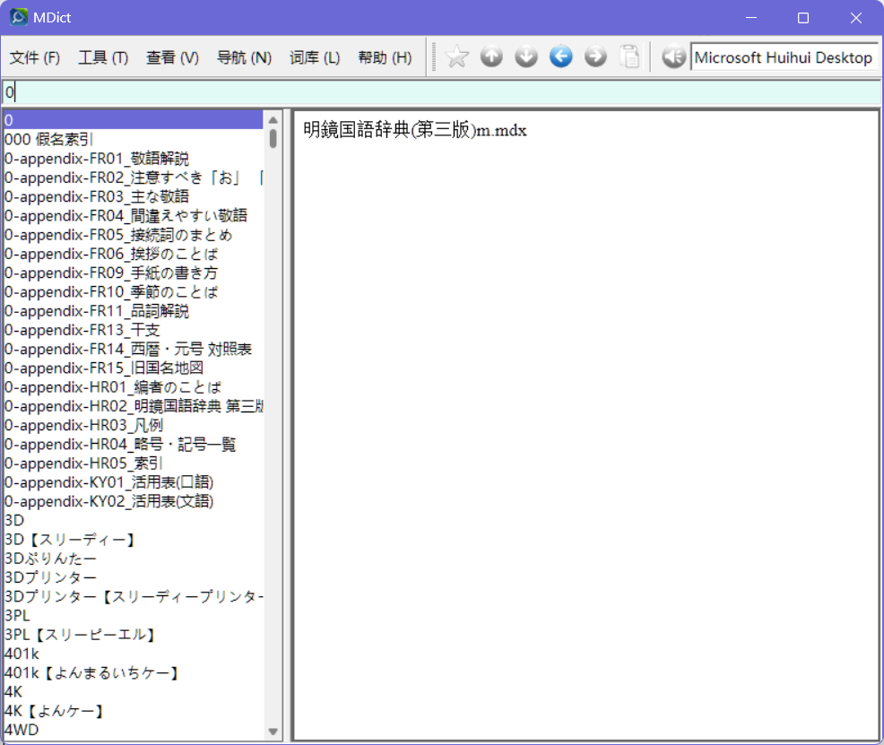Click the word list scrollbar thumb

coord(273,139)
